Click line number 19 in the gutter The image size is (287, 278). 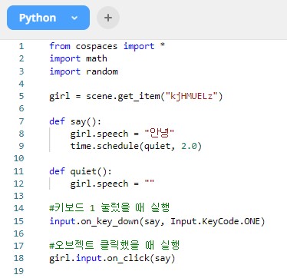point(19,271)
